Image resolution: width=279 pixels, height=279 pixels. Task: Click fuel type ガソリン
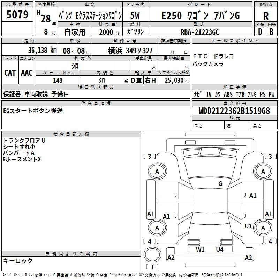click(135, 32)
